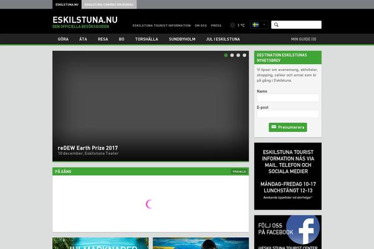
Task: Open the GÖRA menu
Action: pos(63,39)
